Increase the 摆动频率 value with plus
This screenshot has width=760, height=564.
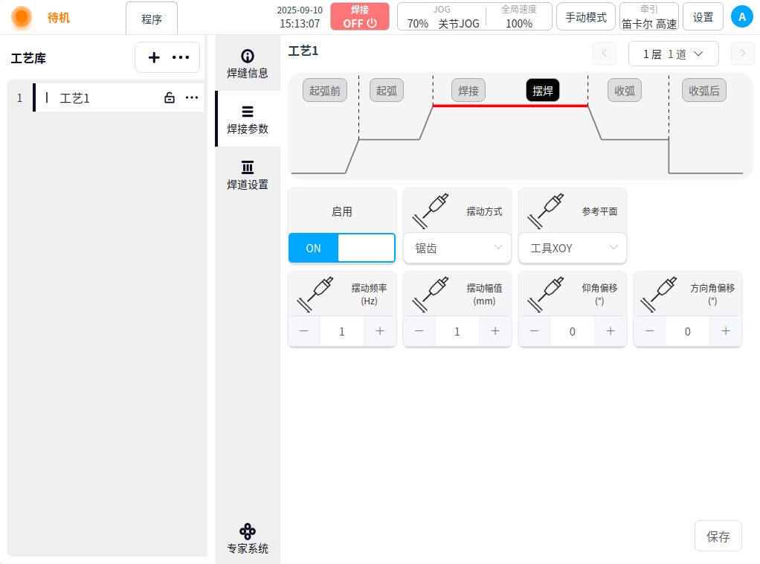[380, 331]
